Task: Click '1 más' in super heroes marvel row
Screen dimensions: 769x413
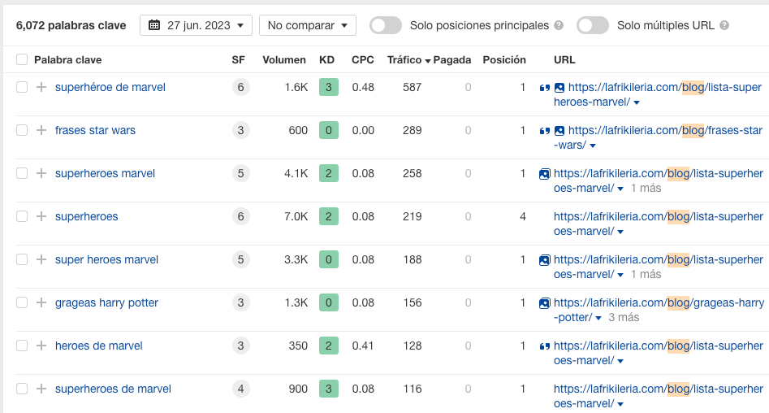Action: coord(646,275)
